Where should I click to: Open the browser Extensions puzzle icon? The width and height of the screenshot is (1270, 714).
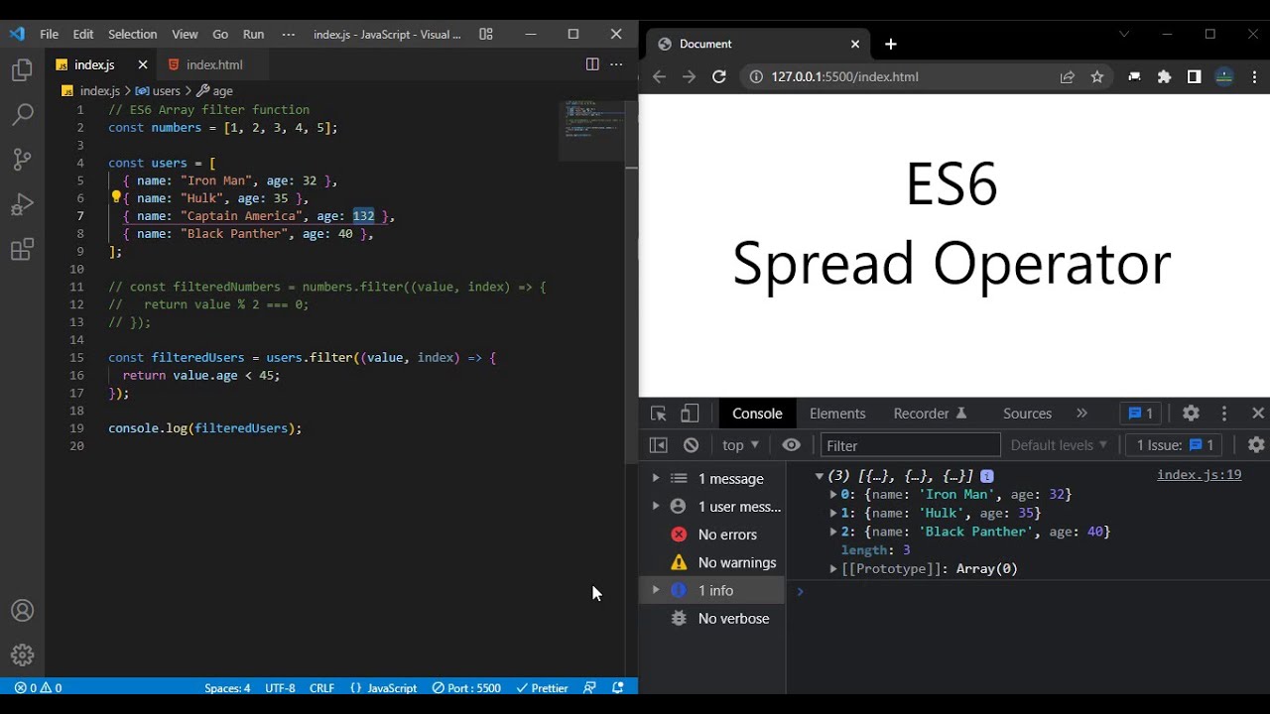coord(1164,76)
